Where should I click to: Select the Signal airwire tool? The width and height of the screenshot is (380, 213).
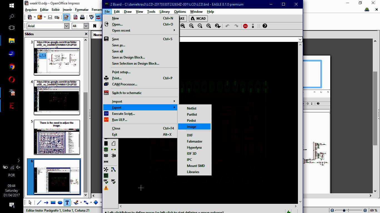click(x=113, y=149)
